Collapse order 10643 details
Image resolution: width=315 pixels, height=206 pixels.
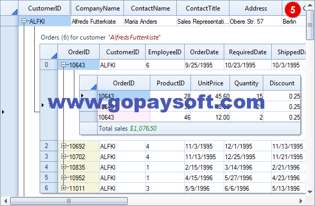coord(63,65)
